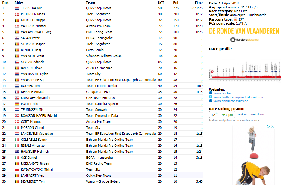The image size is (281, 185).
Task: Click the Belgian flag beside VAN AERT Wout
Action: pyautogui.click(x=17, y=56)
